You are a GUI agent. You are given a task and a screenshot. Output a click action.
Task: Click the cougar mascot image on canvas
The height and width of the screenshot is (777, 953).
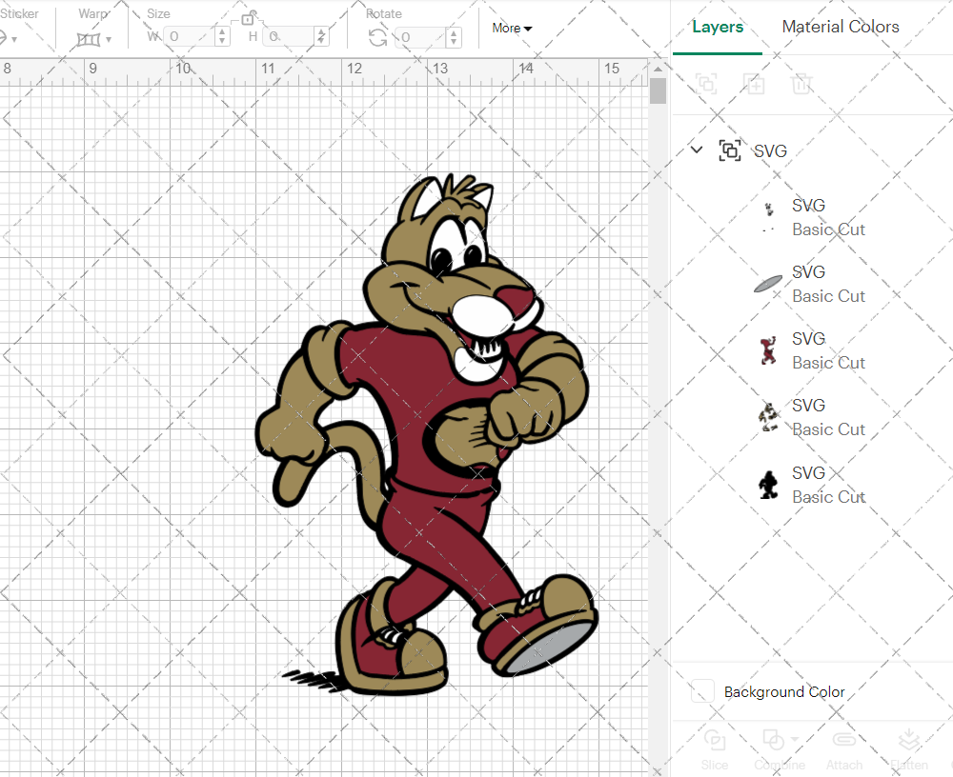coord(428,434)
